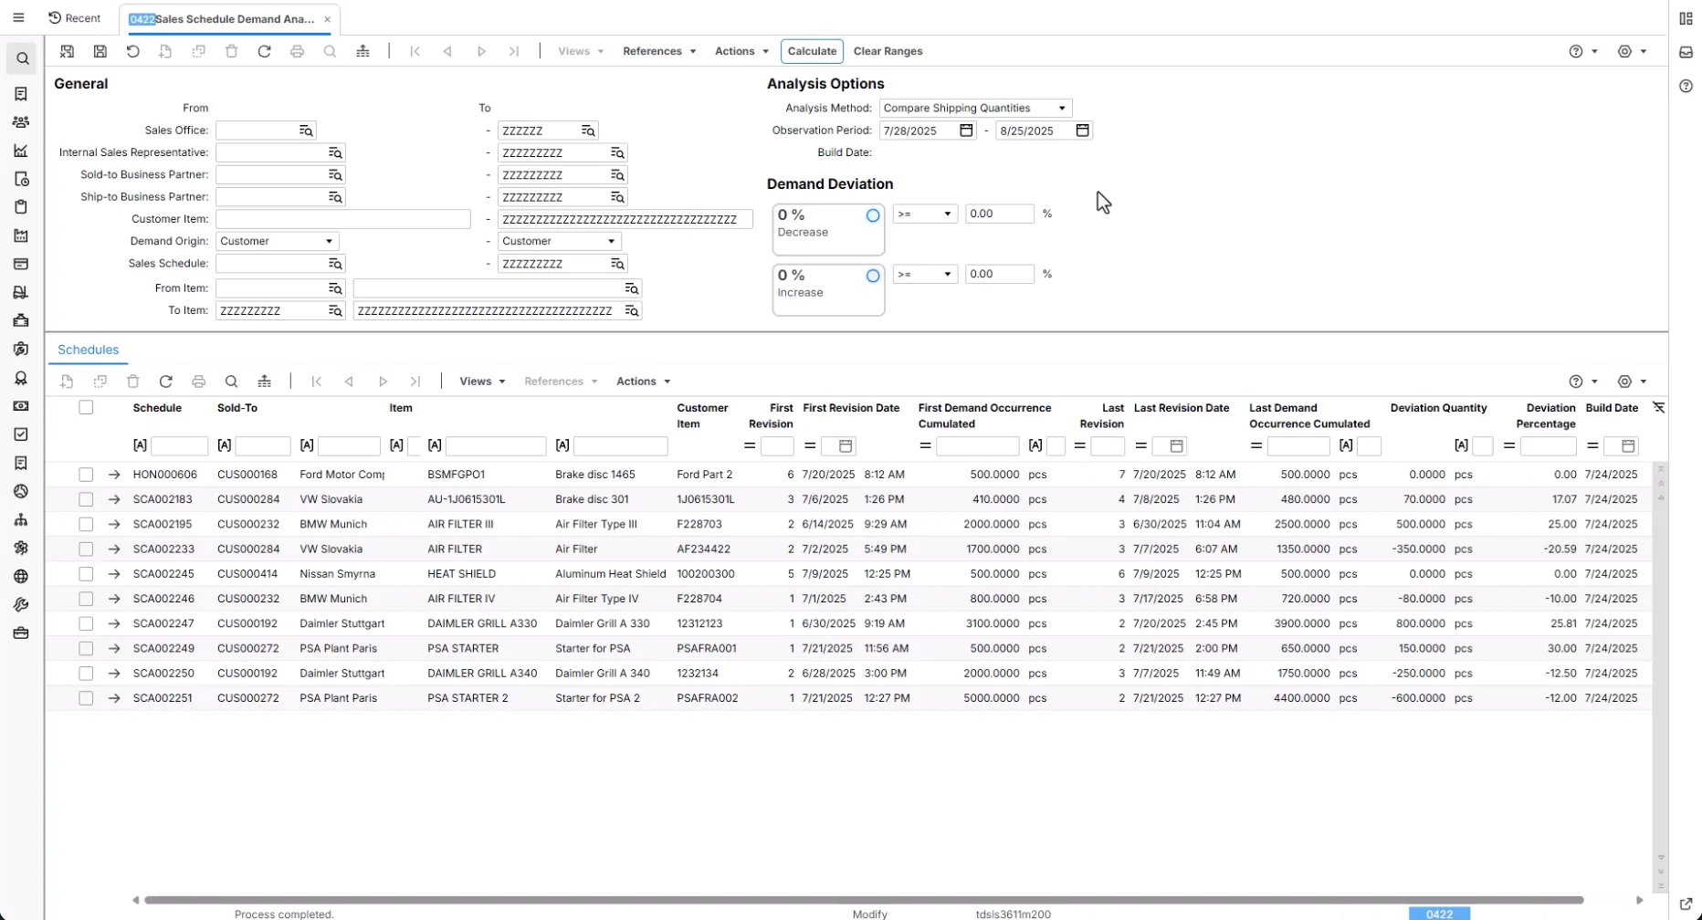Select the Increase deviation radio button

[x=873, y=276]
